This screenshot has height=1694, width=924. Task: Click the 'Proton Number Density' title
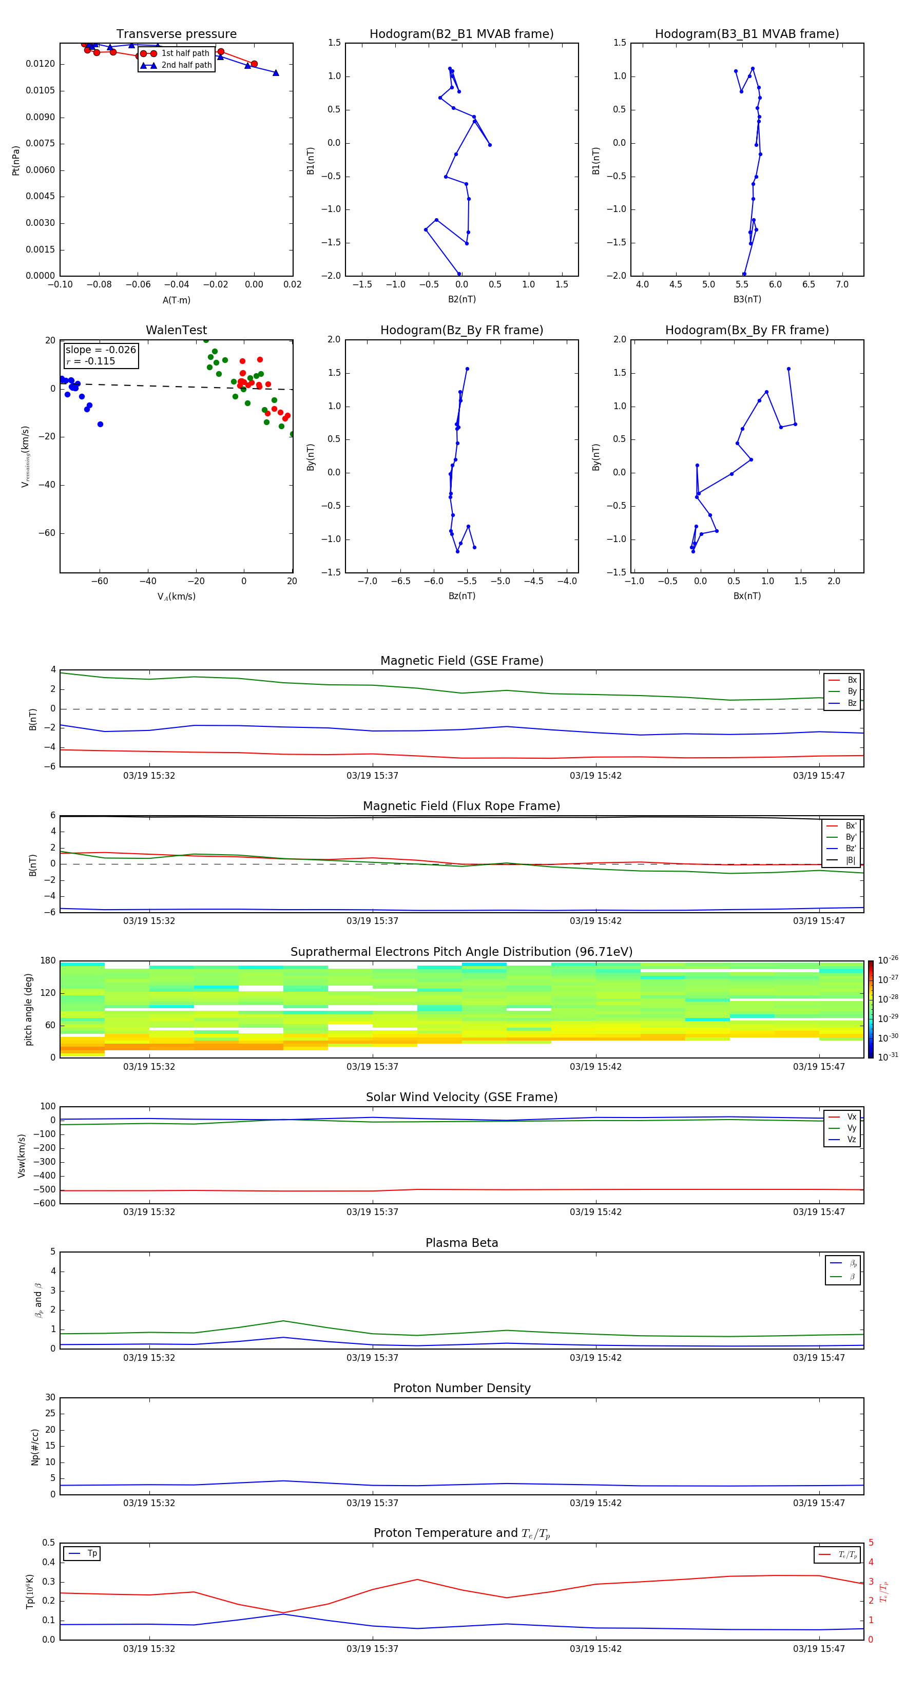[461, 1388]
